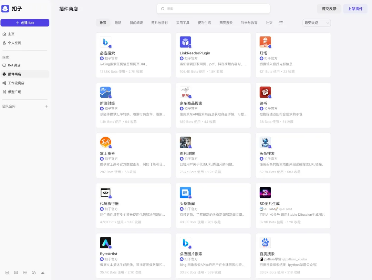Switch to the 最新 tab
Image resolution: width=372 pixels, height=280 pixels.
[x=118, y=23]
